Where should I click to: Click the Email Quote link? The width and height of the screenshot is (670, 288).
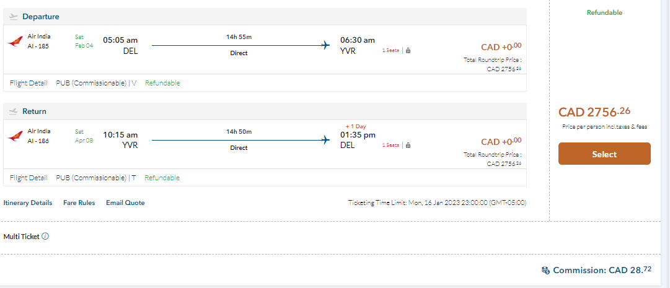(x=125, y=203)
